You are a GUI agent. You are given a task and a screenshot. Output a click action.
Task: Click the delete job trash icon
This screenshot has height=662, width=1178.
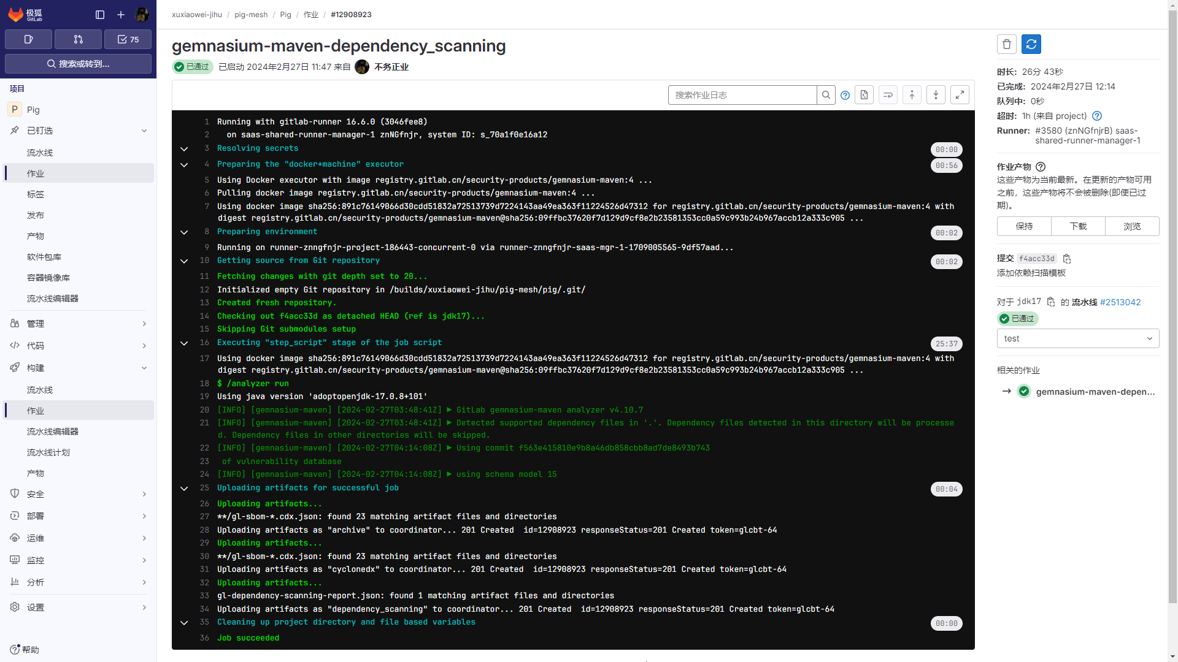click(x=1006, y=44)
